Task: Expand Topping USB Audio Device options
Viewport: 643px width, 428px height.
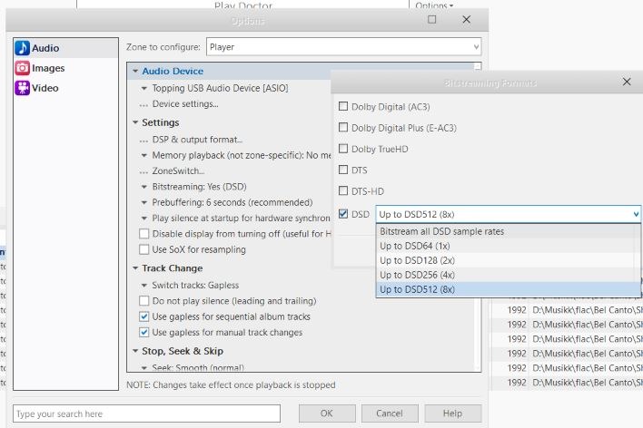Action: (x=143, y=88)
